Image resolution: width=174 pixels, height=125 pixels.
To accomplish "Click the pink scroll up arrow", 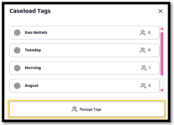I will pyautogui.click(x=162, y=29).
